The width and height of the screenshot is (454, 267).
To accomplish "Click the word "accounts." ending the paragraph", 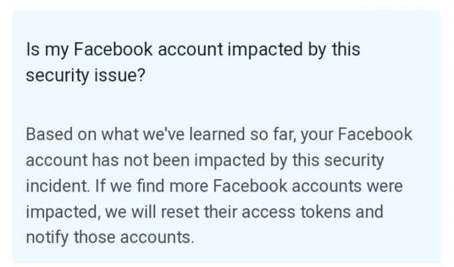I will tap(157, 238).
